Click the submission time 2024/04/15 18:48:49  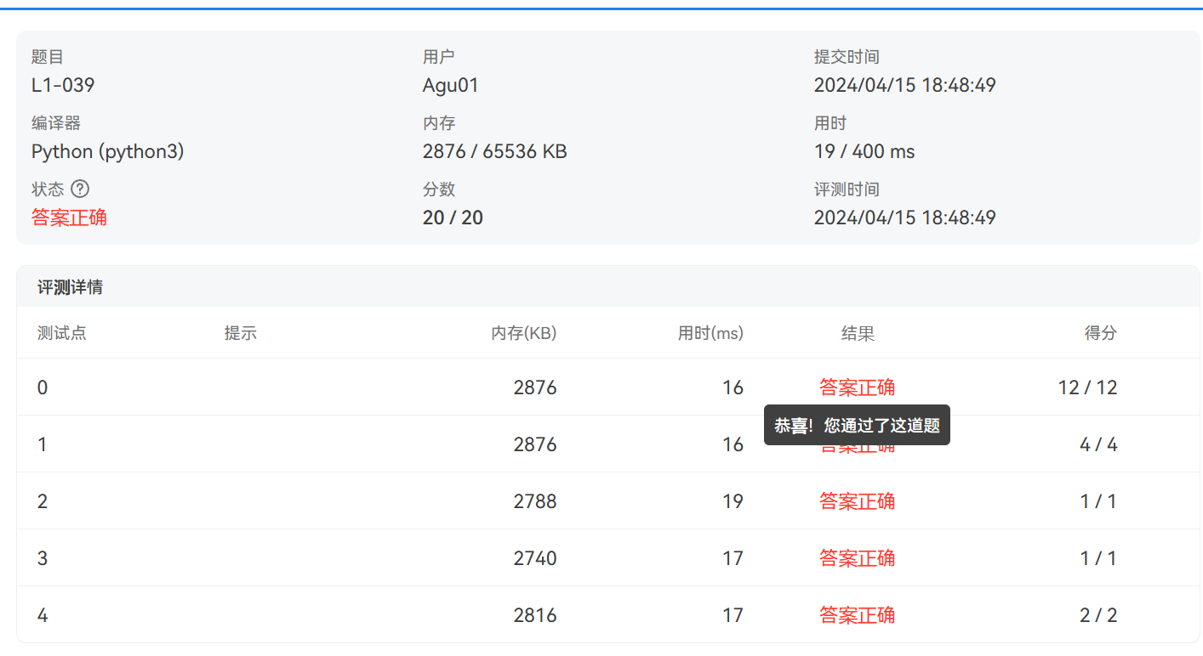click(x=904, y=85)
